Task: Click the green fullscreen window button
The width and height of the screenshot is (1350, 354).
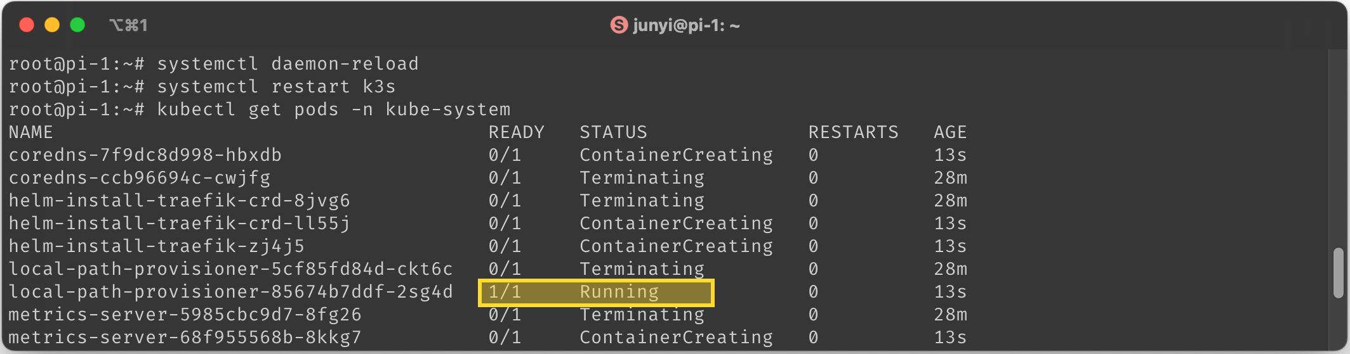Action: [77, 25]
